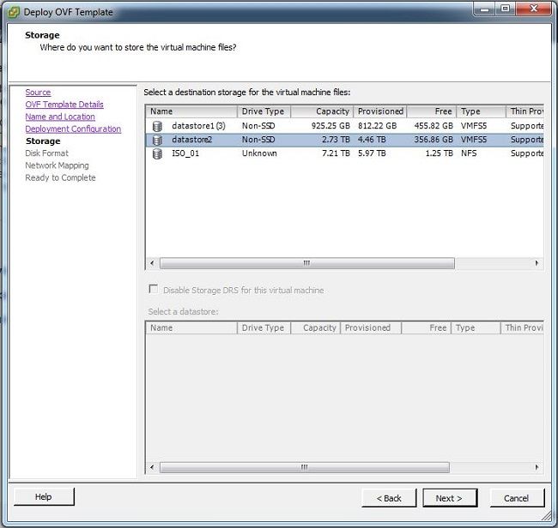Click the 1.25 TB free cell

coord(440,153)
